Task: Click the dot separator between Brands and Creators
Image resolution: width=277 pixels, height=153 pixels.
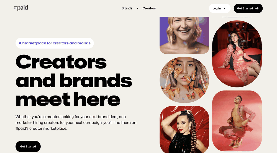Action: point(137,8)
